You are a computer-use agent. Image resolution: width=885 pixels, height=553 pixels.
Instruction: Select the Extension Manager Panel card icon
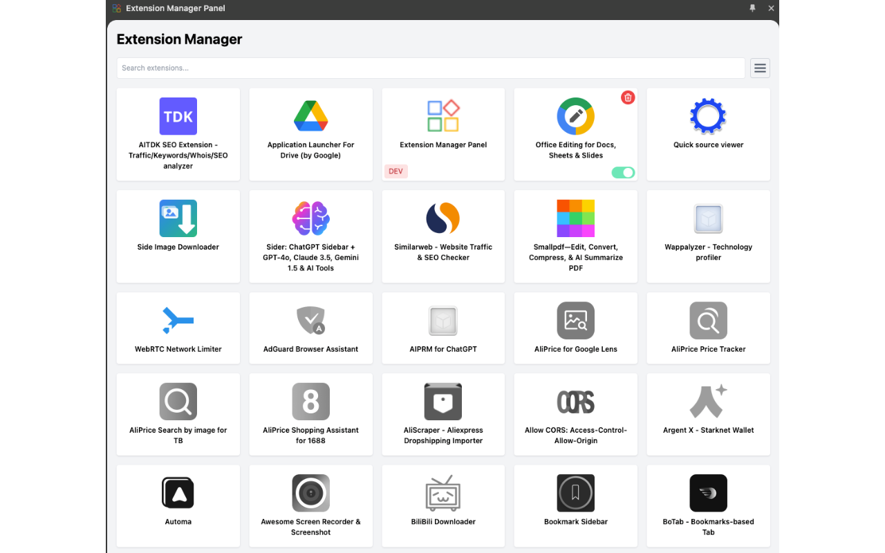(443, 116)
